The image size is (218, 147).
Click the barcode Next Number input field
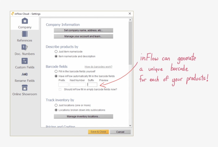[78, 85]
